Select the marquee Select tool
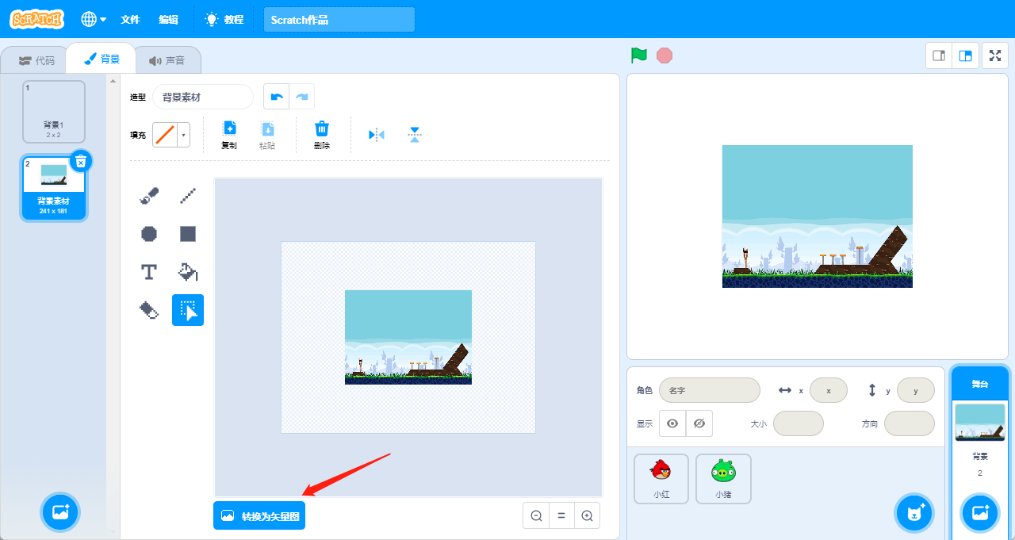 coord(188,310)
